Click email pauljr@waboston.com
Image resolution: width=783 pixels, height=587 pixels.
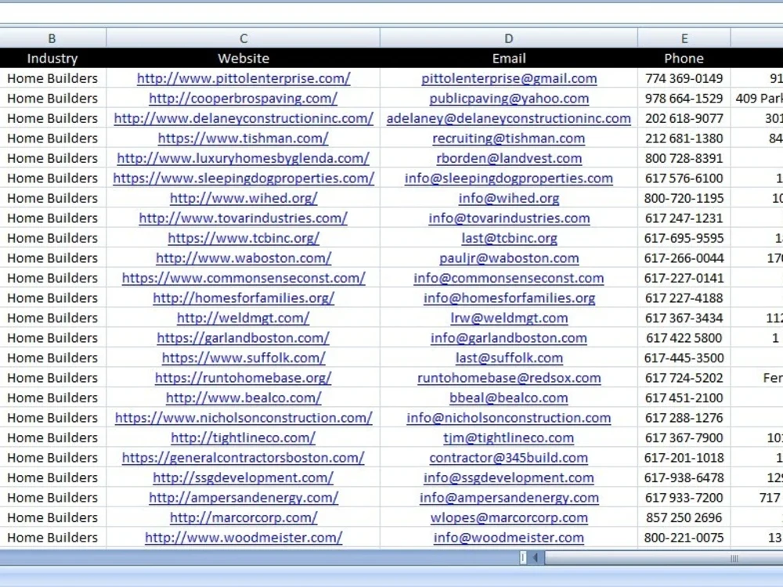click(x=509, y=258)
